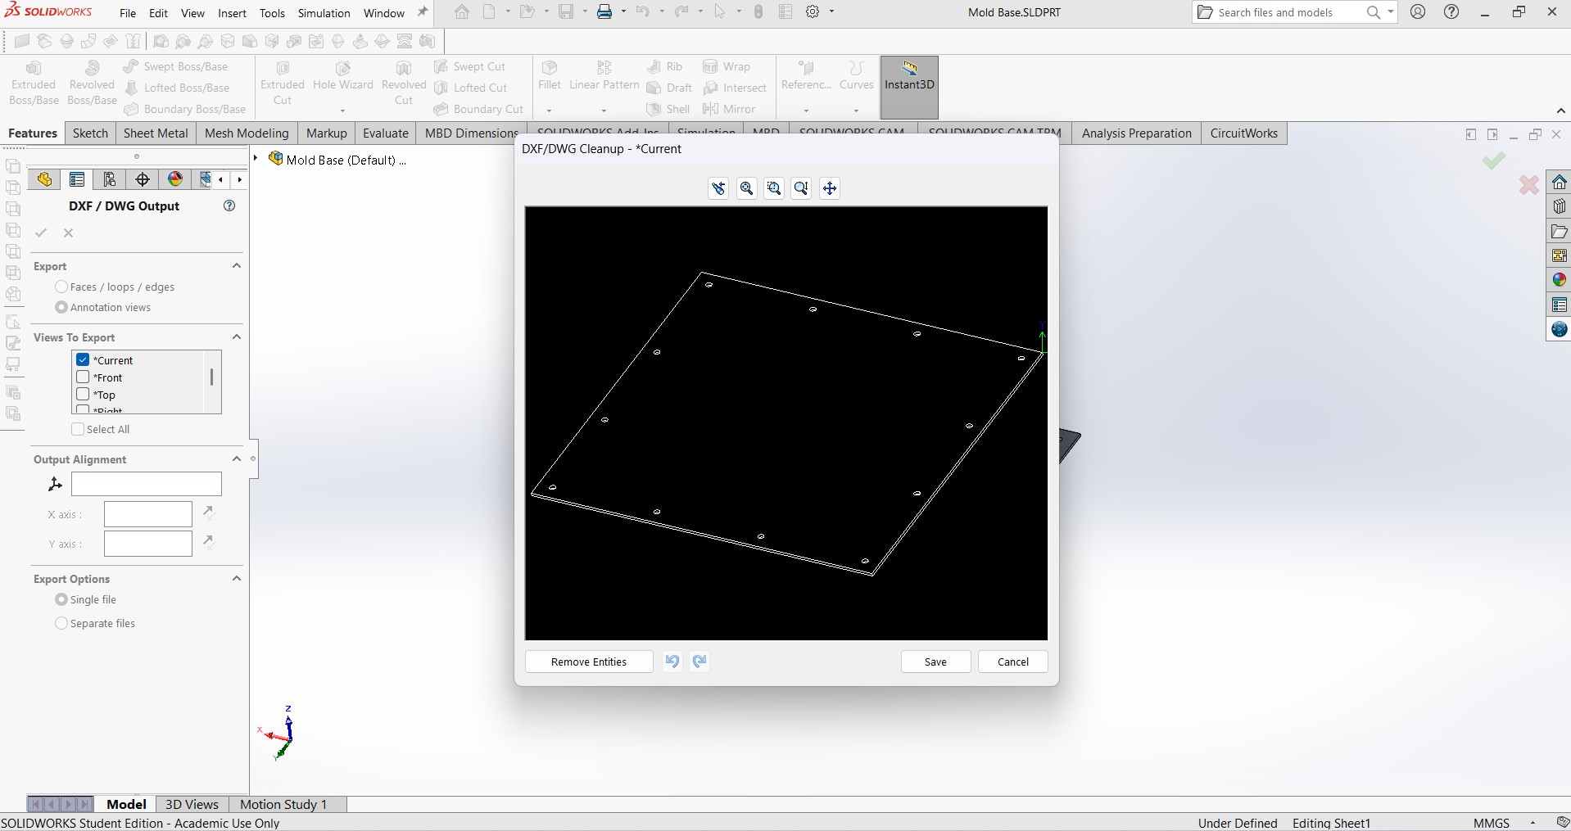Select Faces / loops / edges export option

coord(61,287)
